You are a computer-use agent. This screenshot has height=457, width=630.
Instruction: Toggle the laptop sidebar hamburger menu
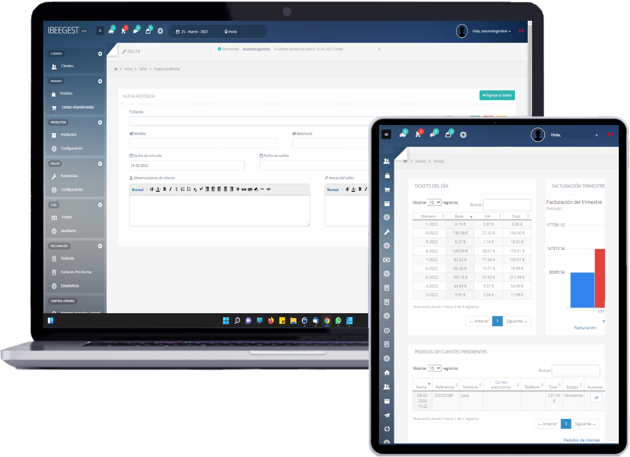pos(100,30)
